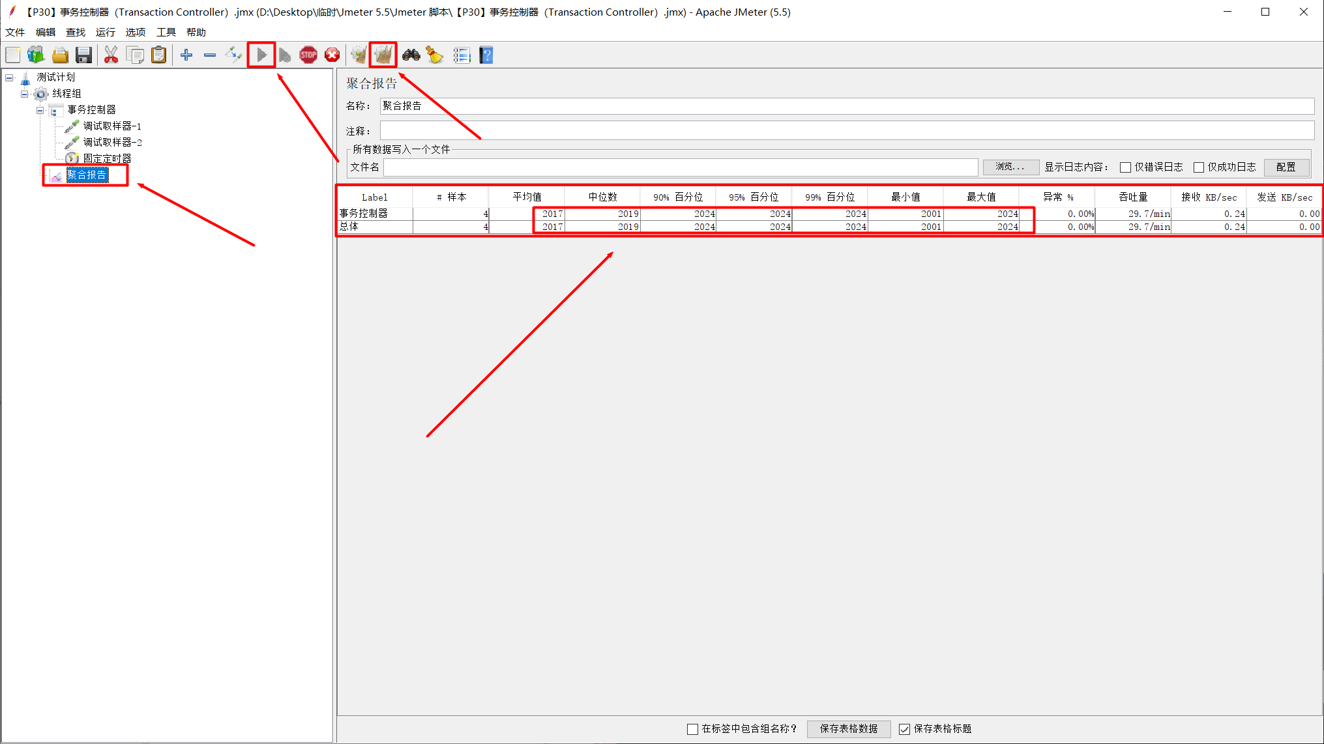1324x744 pixels.
Task: Stop the test with STOP icon
Action: tap(308, 55)
